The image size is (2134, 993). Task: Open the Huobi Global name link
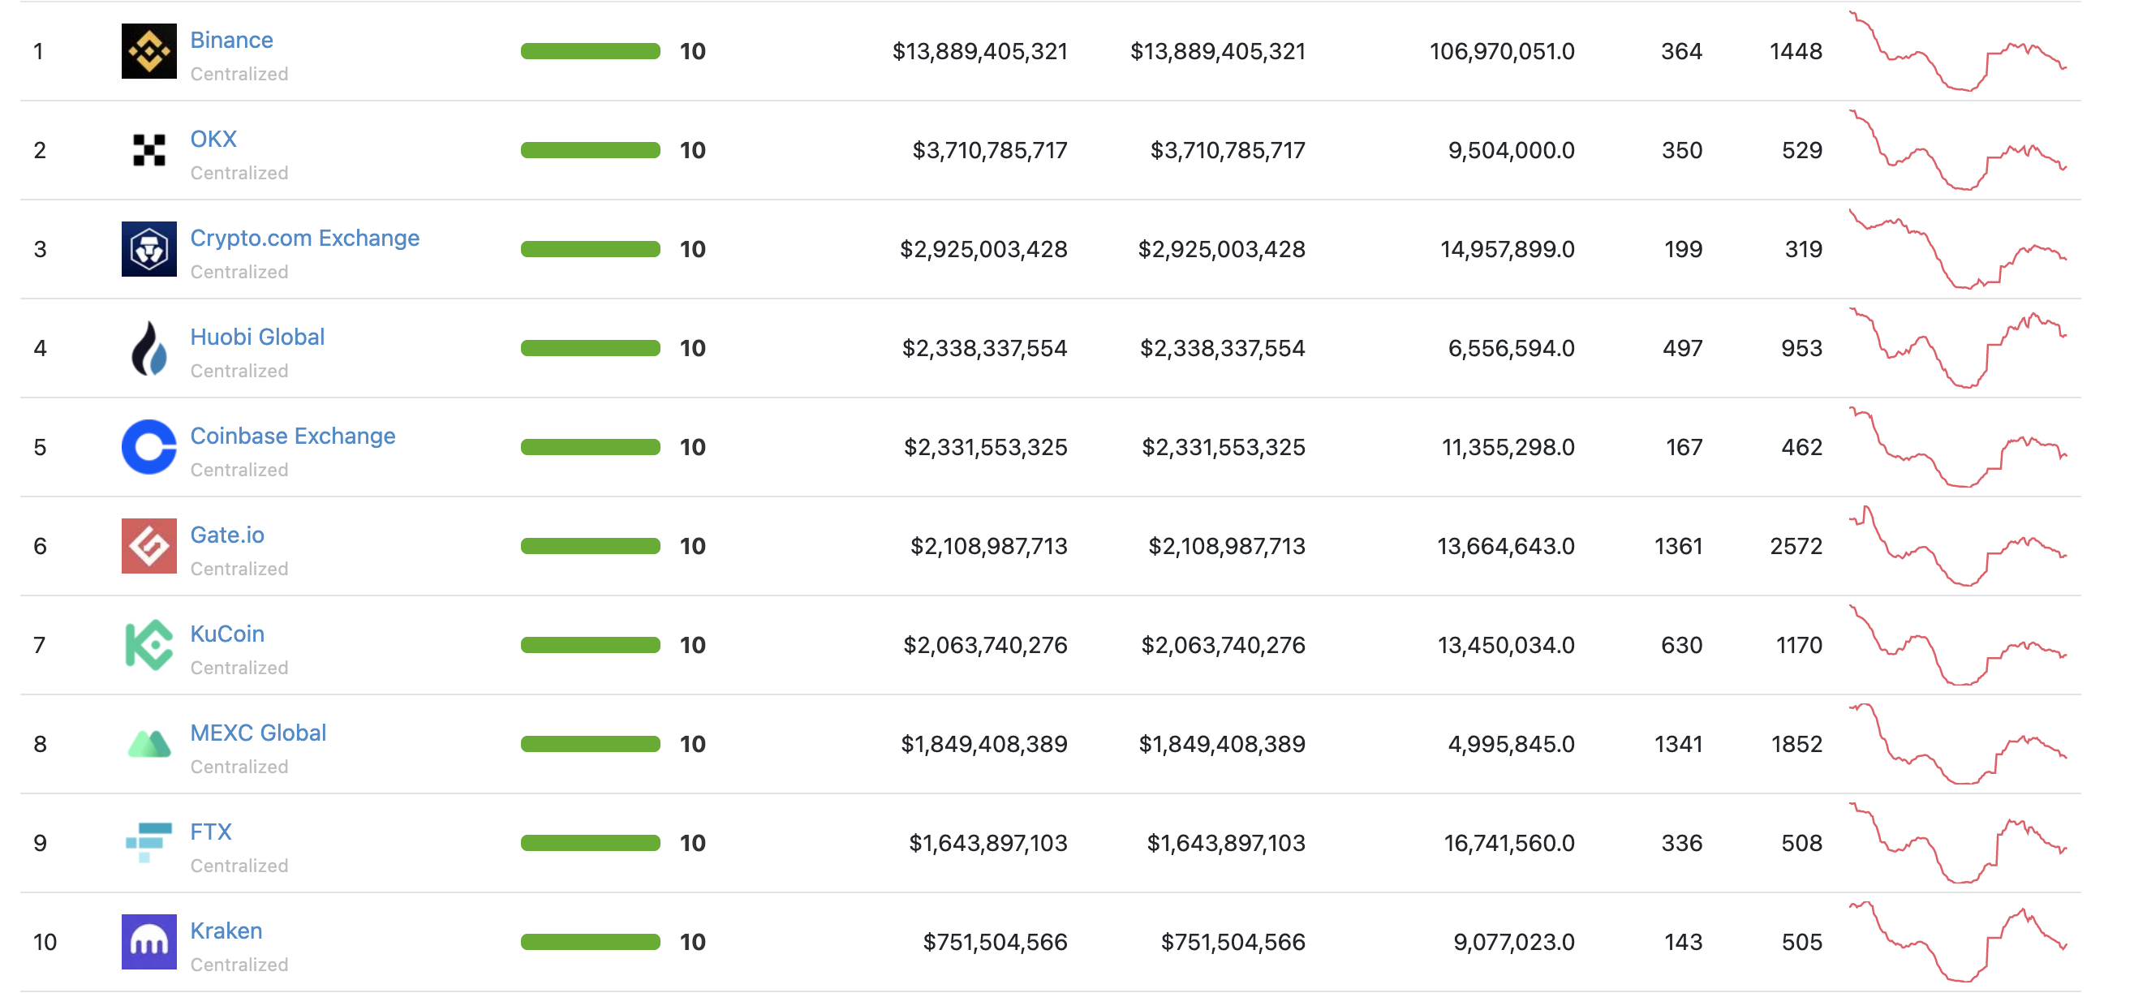click(256, 337)
